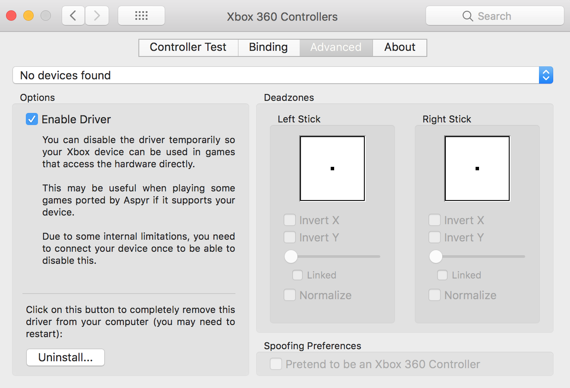Enable Normalize for the Left Stick
570x388 pixels.
click(x=290, y=295)
